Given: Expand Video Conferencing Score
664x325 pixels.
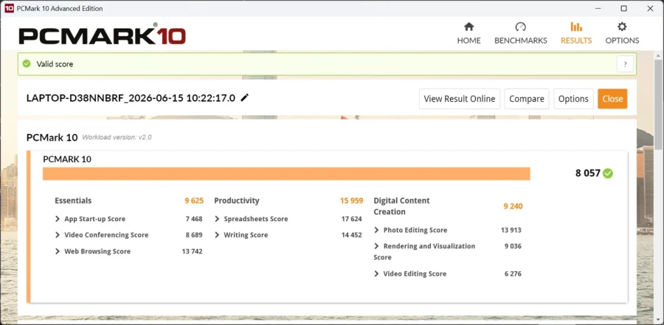Looking at the screenshot, I should coord(57,235).
